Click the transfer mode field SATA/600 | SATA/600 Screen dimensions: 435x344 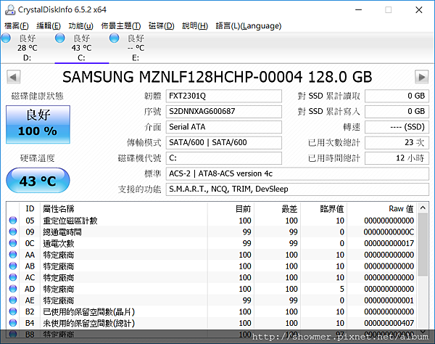(224, 142)
